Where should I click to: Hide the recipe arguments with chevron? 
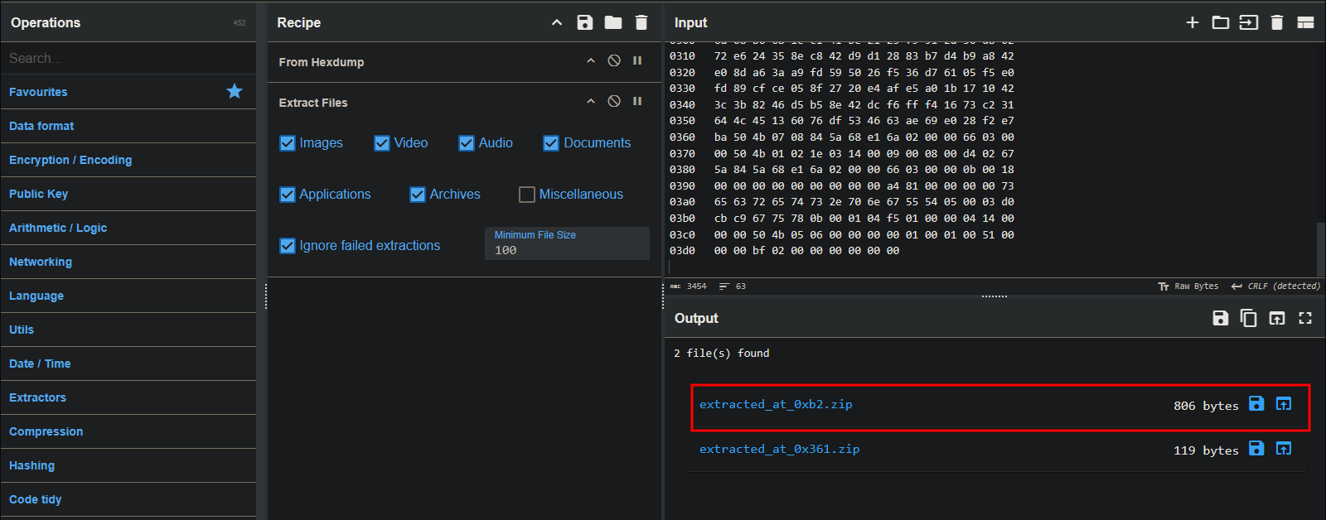click(x=557, y=22)
